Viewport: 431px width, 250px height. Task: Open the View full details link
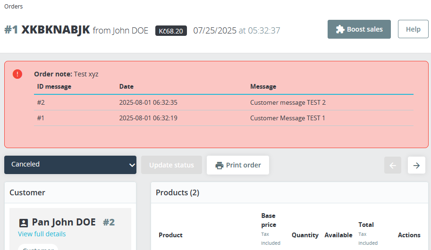(42, 234)
